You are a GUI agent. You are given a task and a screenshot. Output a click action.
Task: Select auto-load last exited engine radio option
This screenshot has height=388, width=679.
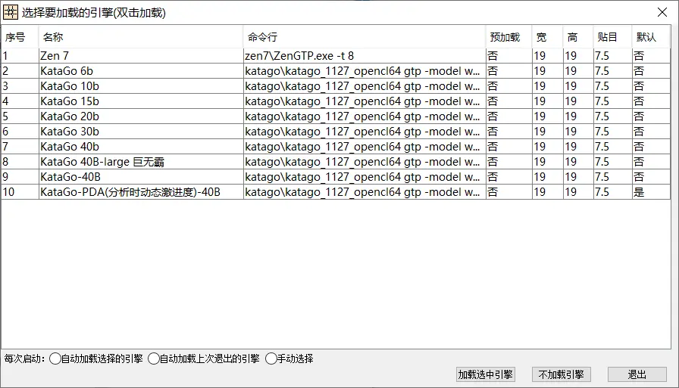155,359
